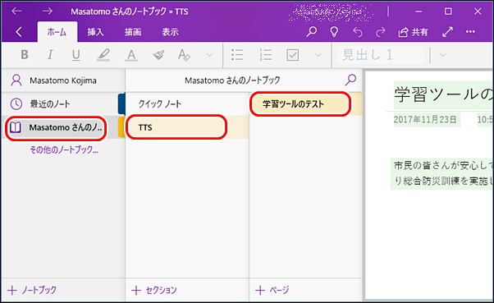Screen dimensions: 494x303
Task: Clear all formatting with eraser A icon
Action: click(x=184, y=55)
